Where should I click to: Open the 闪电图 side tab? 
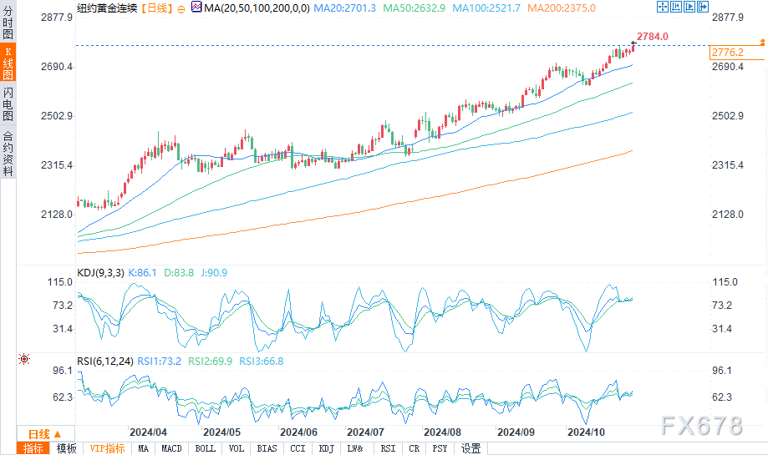click(x=8, y=104)
